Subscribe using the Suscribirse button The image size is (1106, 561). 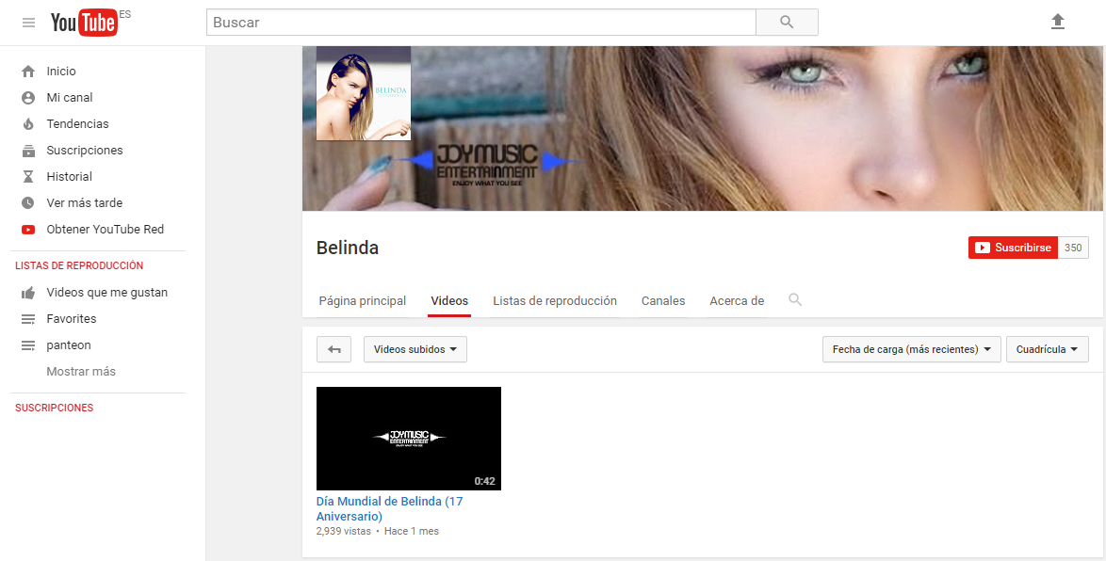tap(1013, 248)
